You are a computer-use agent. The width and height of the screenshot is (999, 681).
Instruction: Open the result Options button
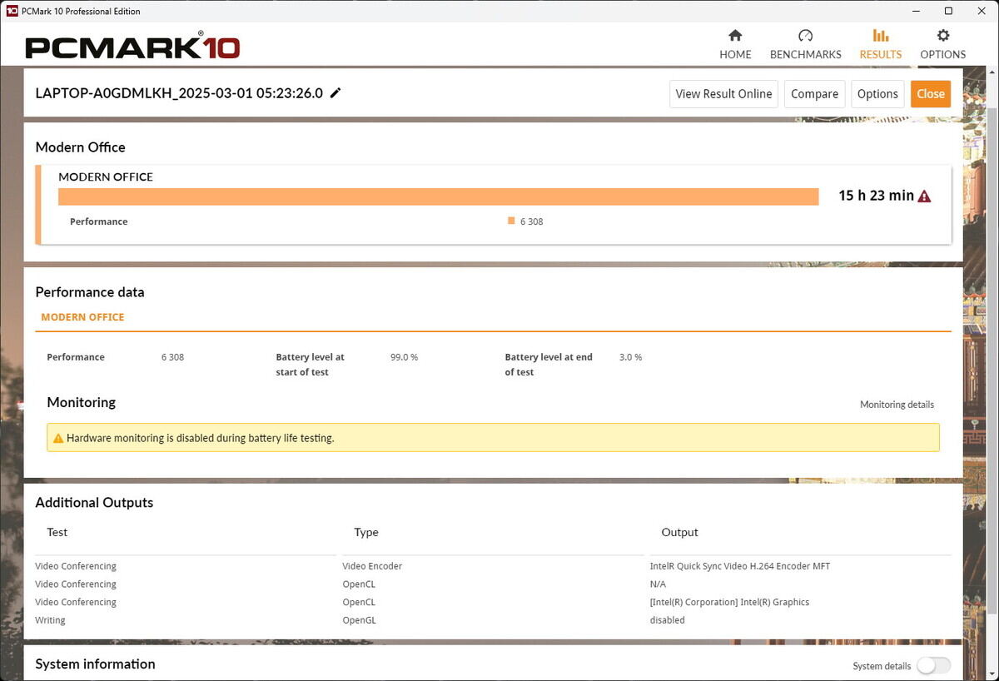(877, 94)
